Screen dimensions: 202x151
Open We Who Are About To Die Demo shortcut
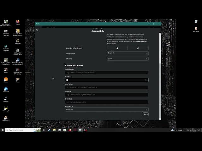tap(6, 62)
